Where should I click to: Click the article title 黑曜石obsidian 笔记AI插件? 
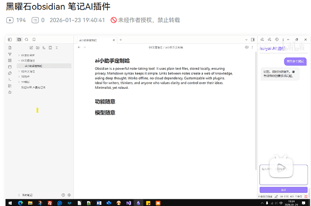click(58, 7)
